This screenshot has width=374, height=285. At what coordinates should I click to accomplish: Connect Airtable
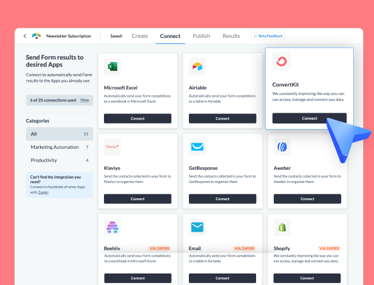(x=222, y=118)
